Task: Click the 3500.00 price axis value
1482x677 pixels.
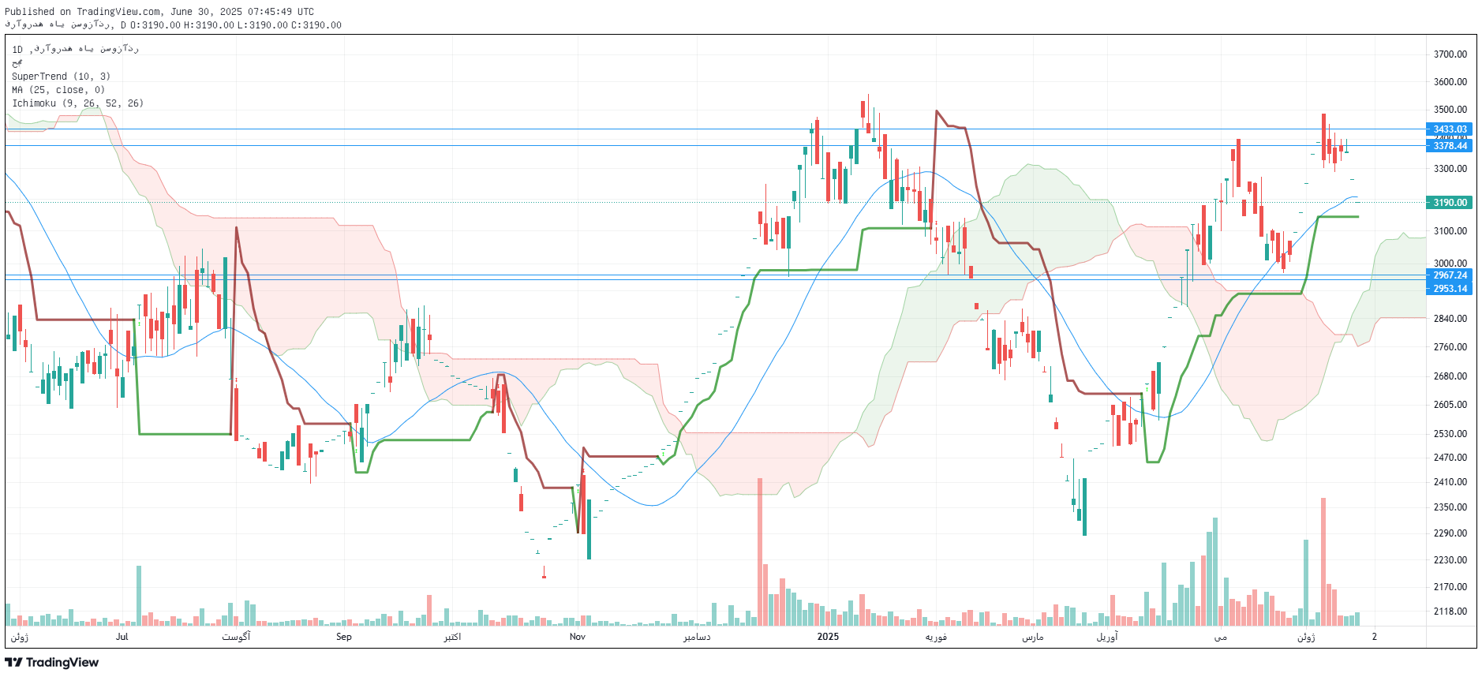Action: point(1450,110)
